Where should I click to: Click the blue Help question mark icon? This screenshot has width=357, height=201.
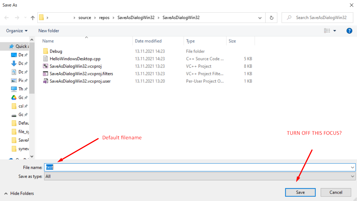pos(349,31)
